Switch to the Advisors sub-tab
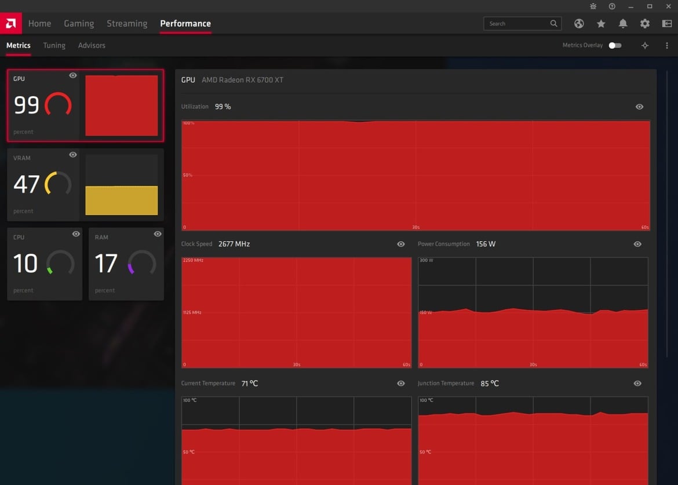This screenshot has width=678, height=485. coord(92,45)
